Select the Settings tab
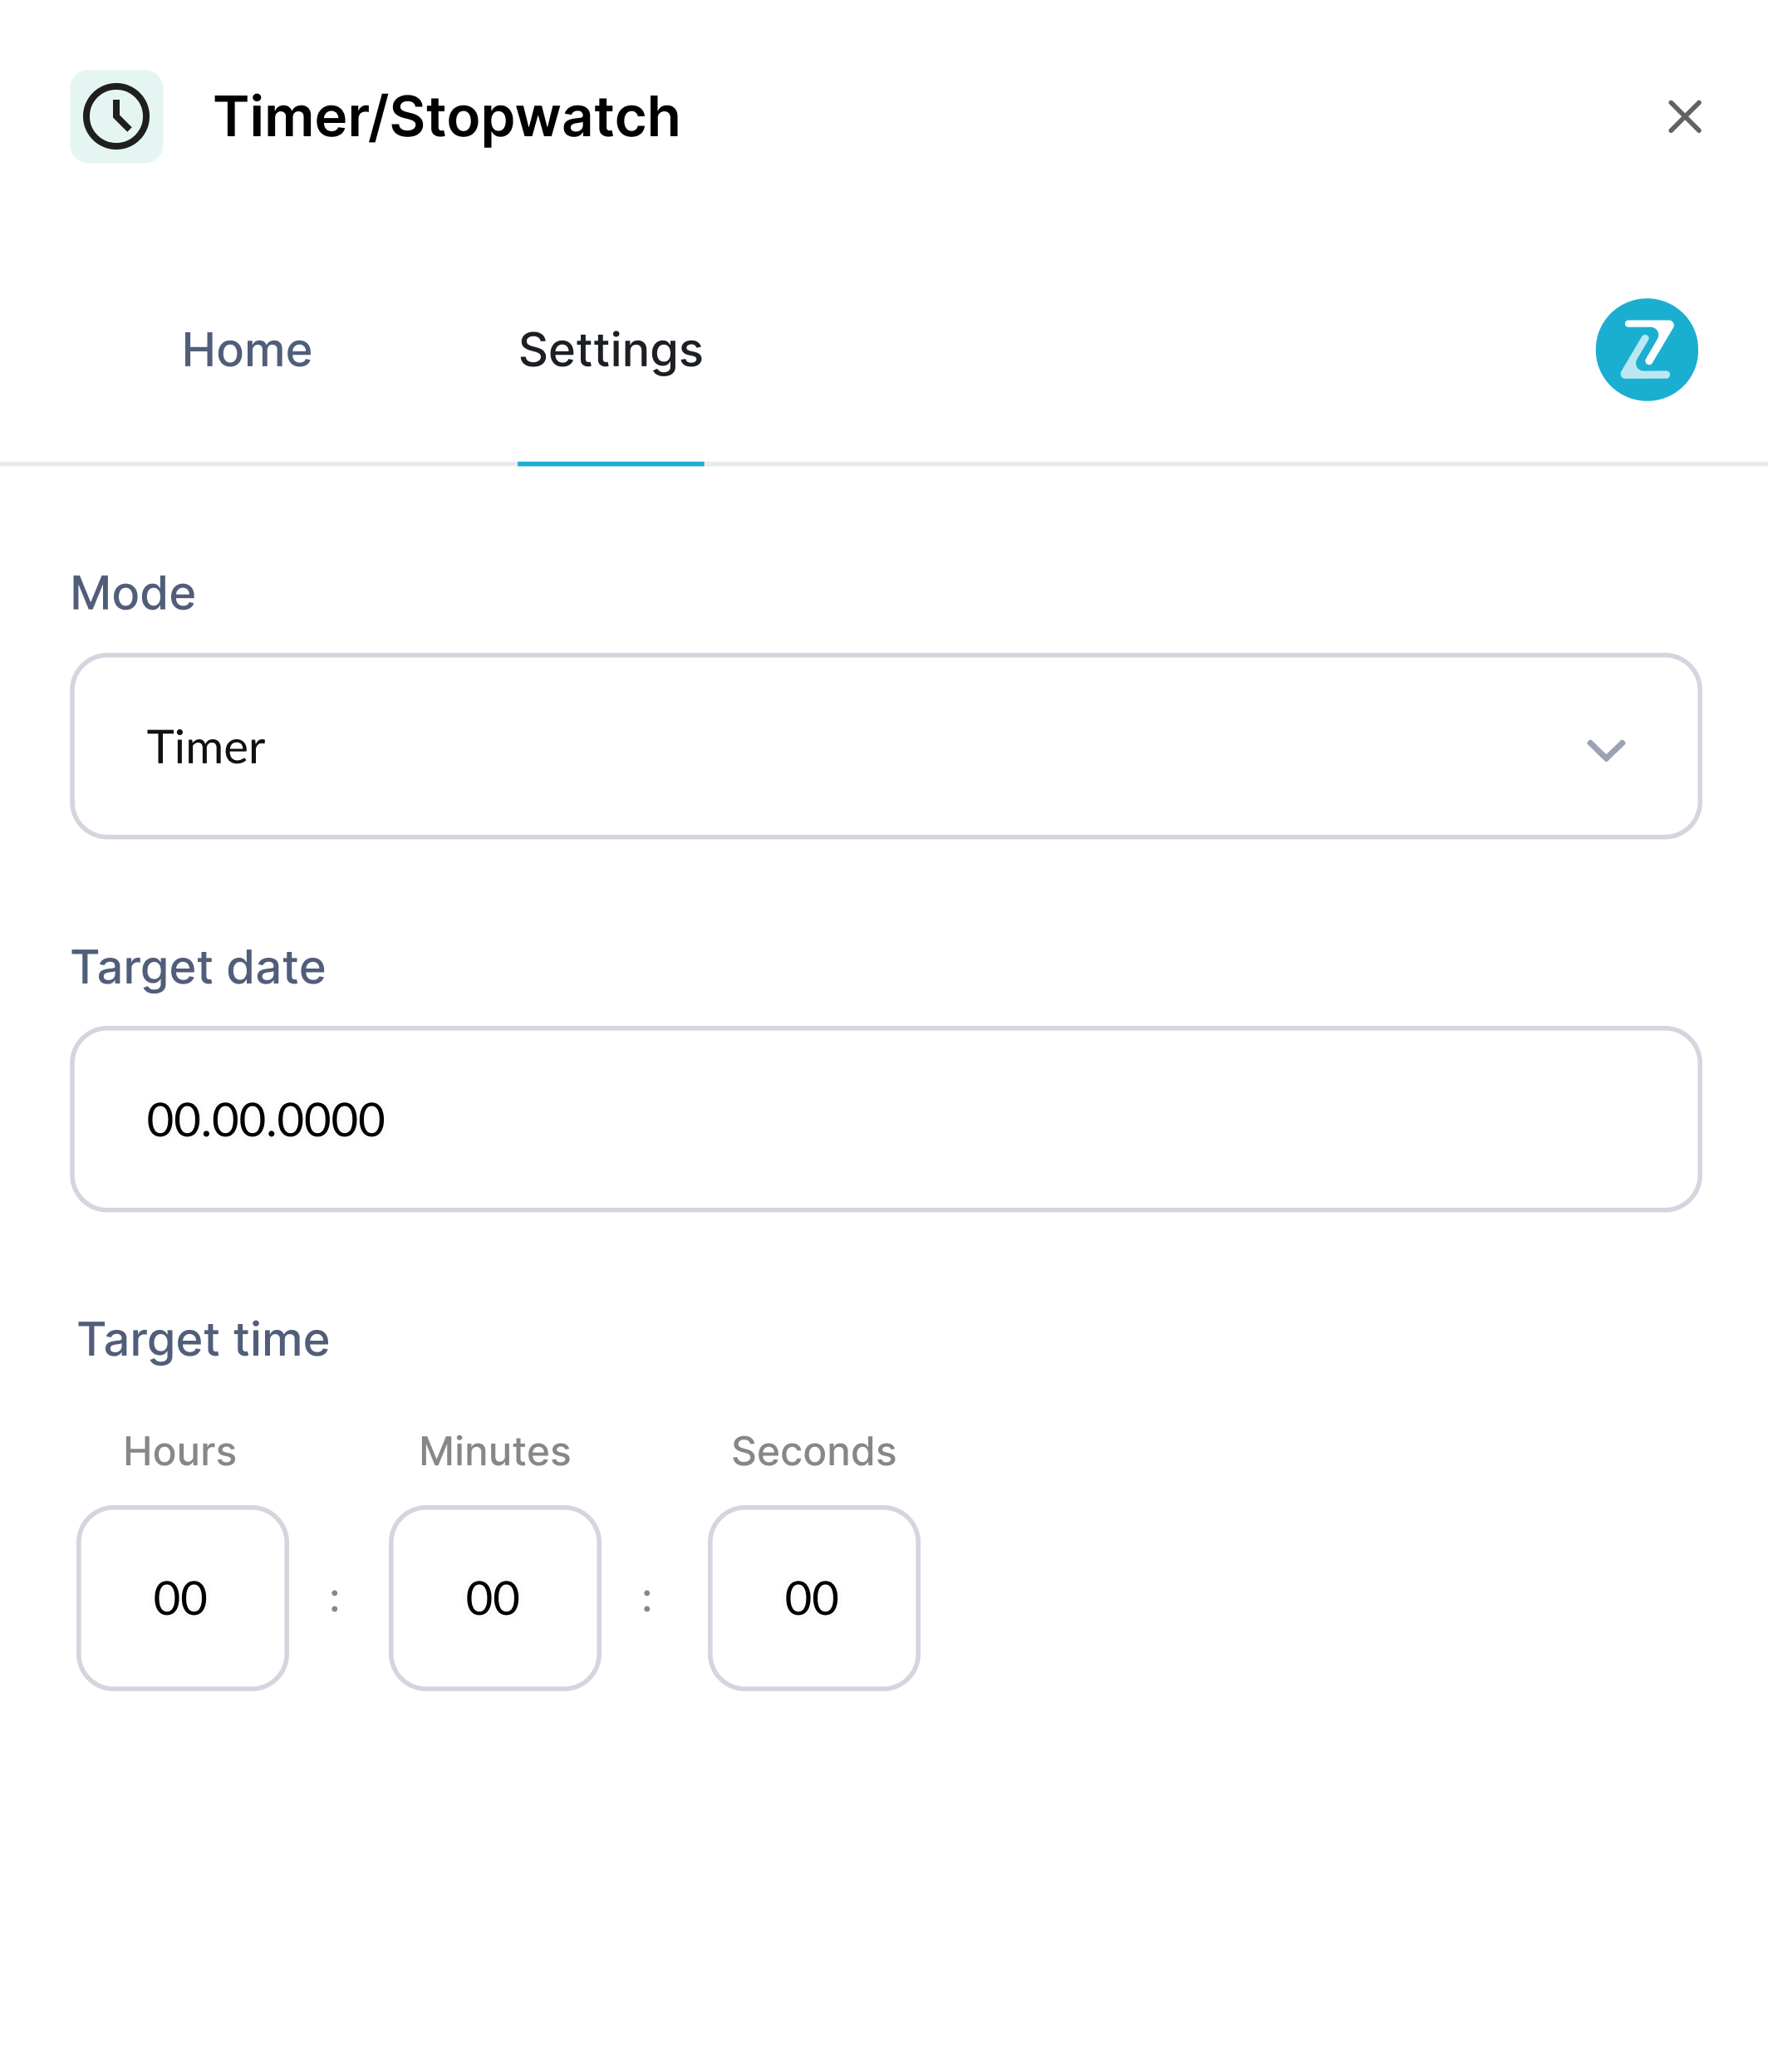This screenshot has width=1768, height=2070. (611, 351)
